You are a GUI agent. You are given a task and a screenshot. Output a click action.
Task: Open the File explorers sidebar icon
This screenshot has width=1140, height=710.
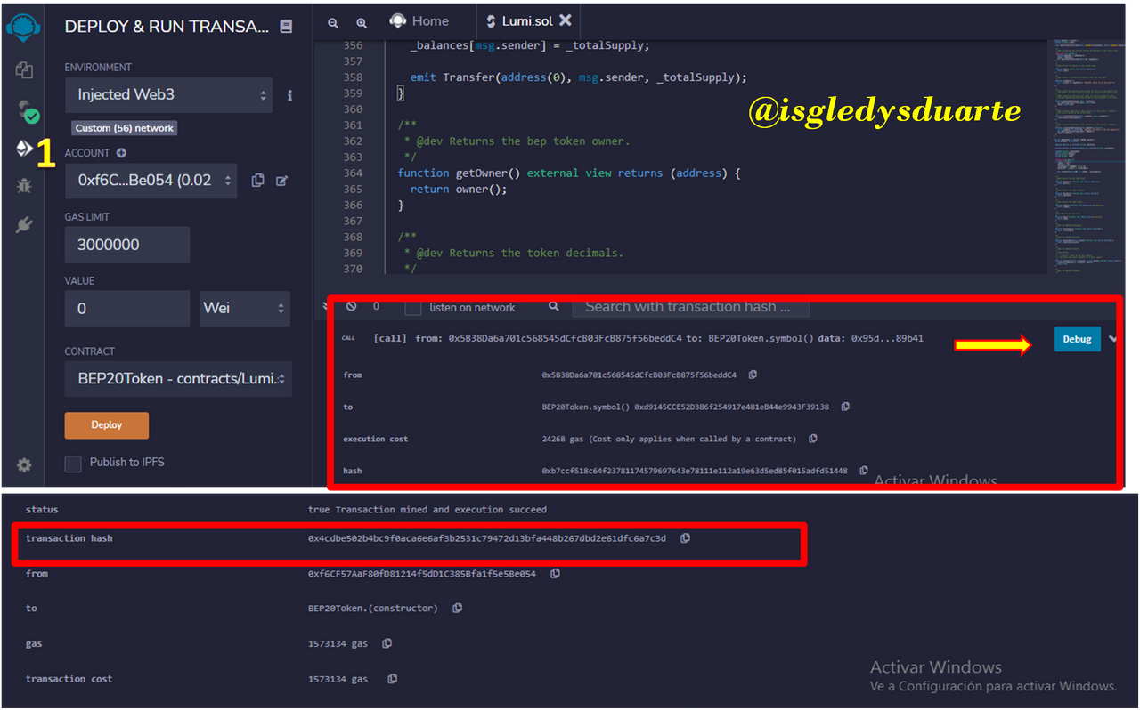24,70
